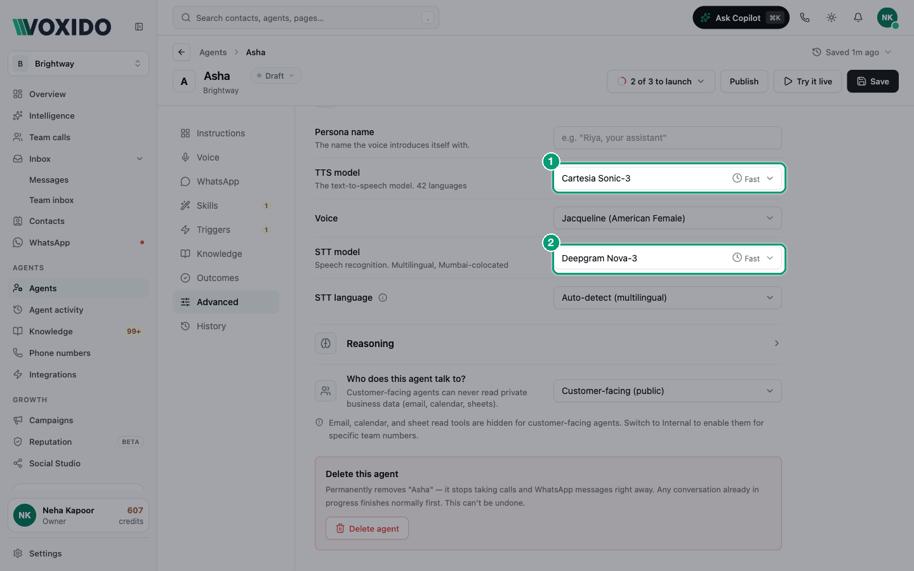914x571 pixels.
Task: Focus the search contacts, agents, pages box
Action: point(306,18)
